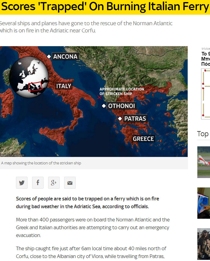Screen dimensions: 210x261
Task: Click the Top stories section heading
Action: coord(203,134)
